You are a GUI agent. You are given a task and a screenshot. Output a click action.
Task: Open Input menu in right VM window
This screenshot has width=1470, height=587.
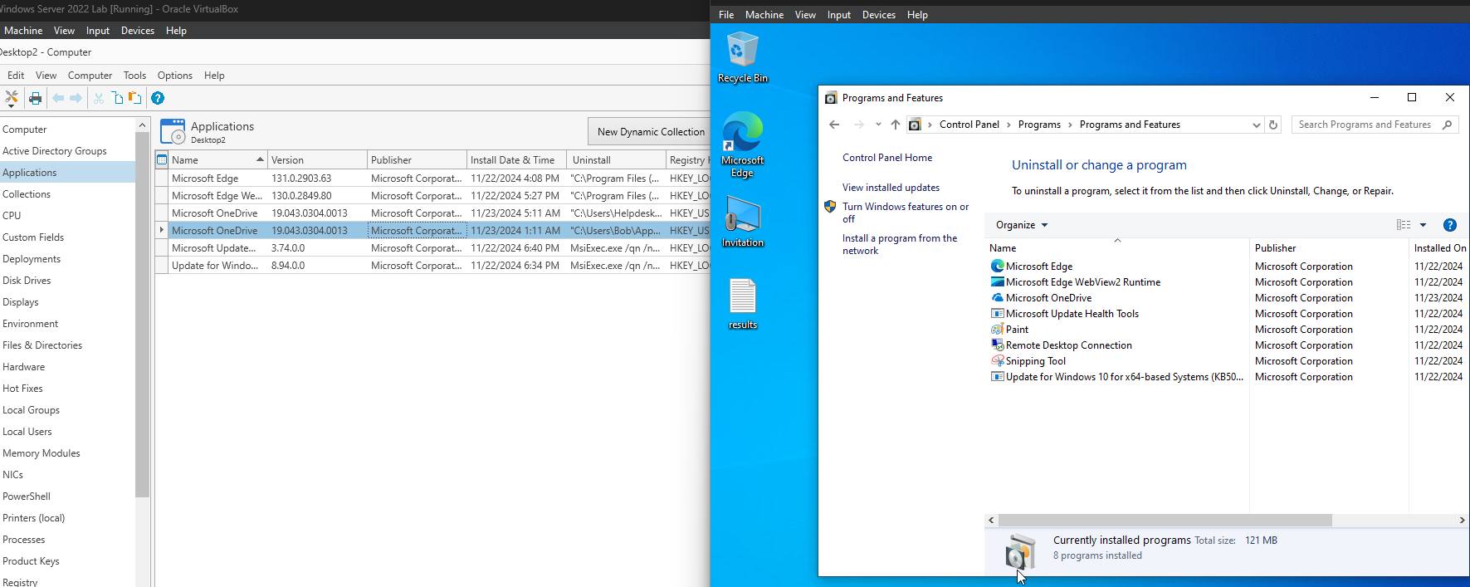pyautogui.click(x=838, y=15)
